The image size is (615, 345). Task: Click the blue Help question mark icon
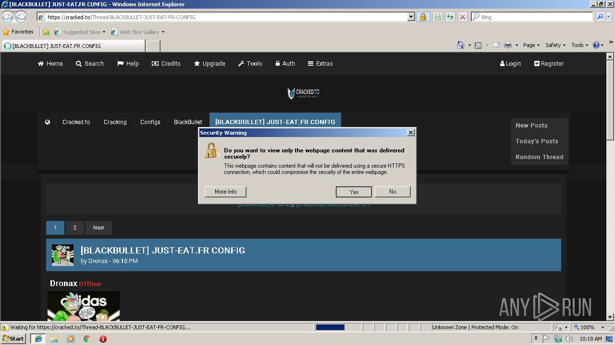pyautogui.click(x=596, y=45)
